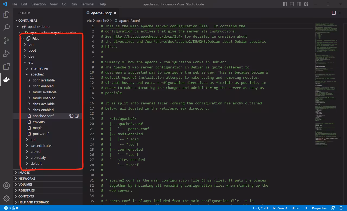Click the split editor right icon

pyautogui.click(x=334, y=13)
